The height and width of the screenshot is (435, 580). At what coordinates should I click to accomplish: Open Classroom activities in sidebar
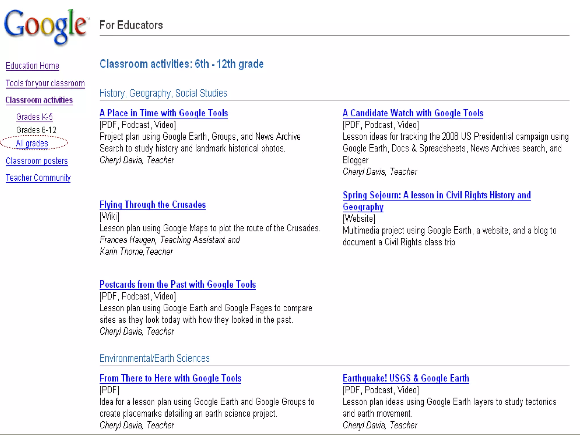(x=39, y=100)
